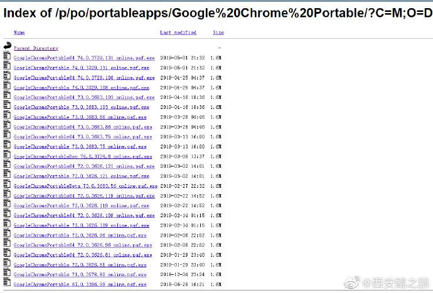Click file icon for GoogleChromePortable64_74.0.3729.108
433x293 pixels.
7,75
